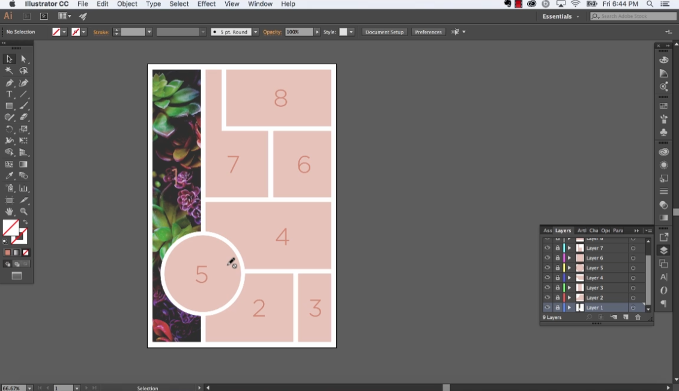Open the brush definition dropdown (5 pt. Round)
The height and width of the screenshot is (391, 679).
click(x=256, y=32)
